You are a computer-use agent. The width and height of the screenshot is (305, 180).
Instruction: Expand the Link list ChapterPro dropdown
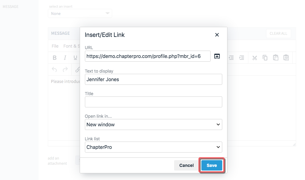tap(154, 147)
